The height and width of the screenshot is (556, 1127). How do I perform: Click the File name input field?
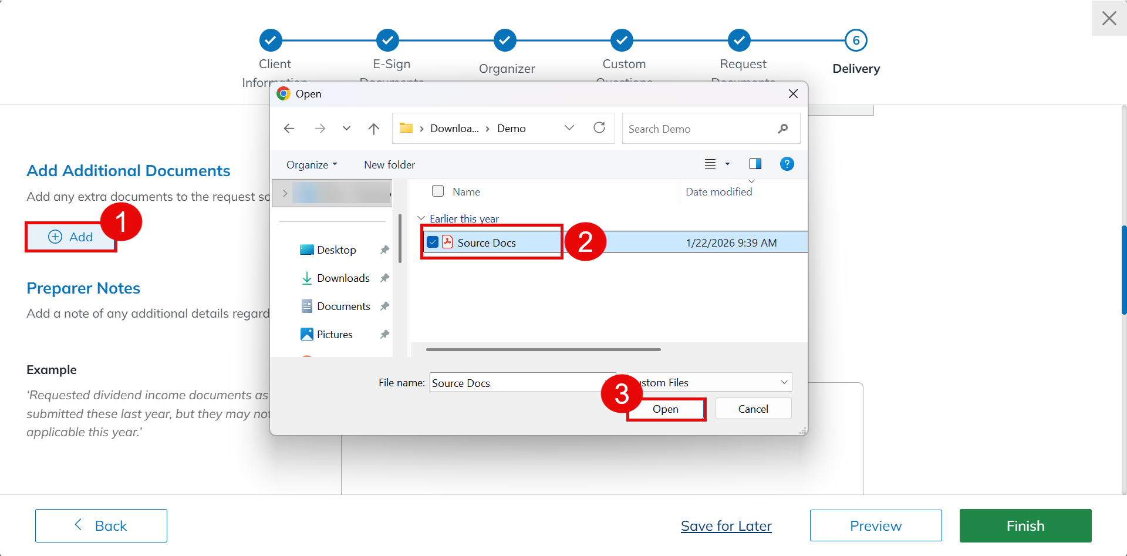(517, 383)
